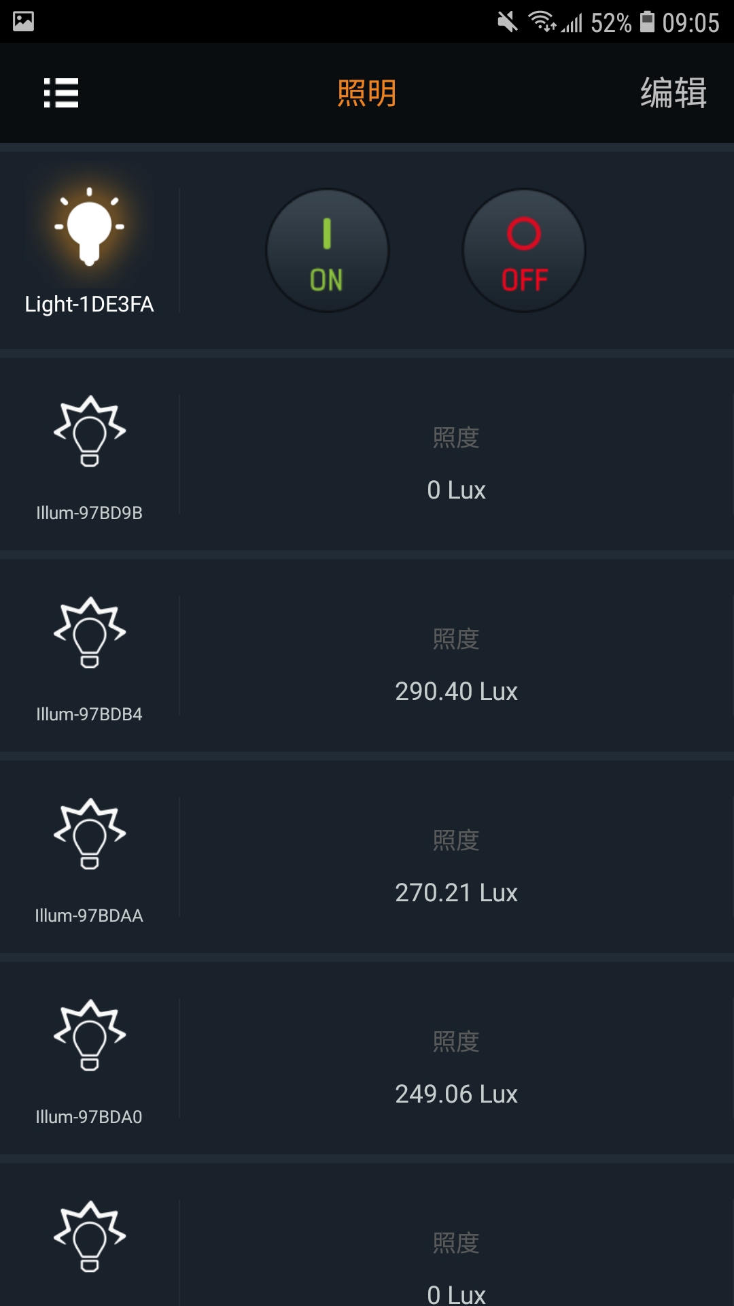Turn the light ON

pos(327,250)
